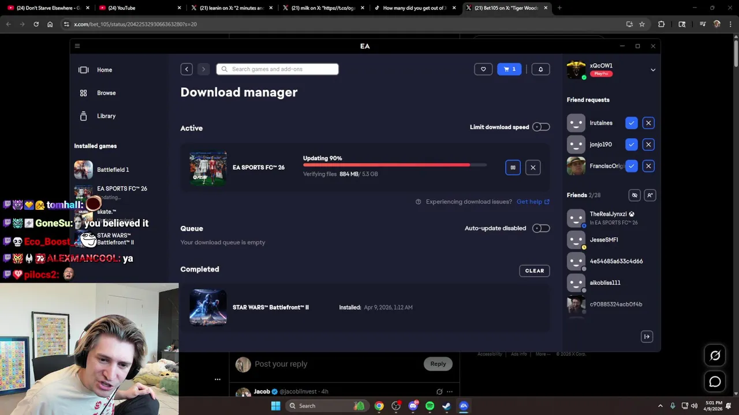The width and height of the screenshot is (739, 415).
Task: Open the shopping cart with 1 item
Action: [509, 69]
